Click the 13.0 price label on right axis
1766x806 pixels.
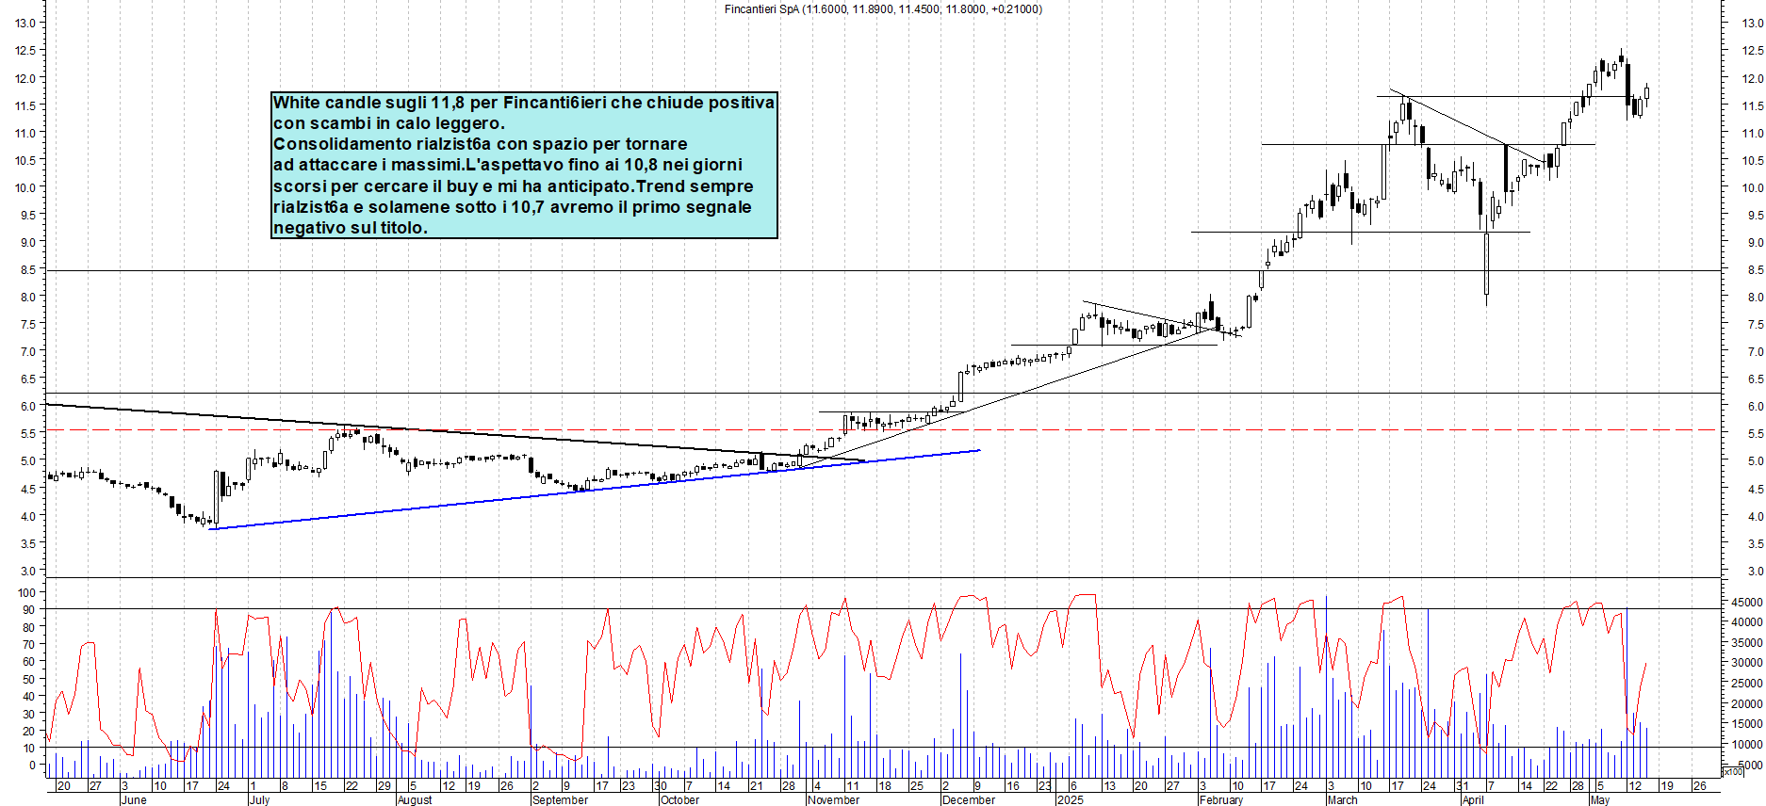(1753, 24)
